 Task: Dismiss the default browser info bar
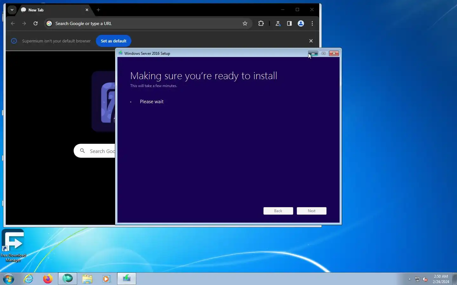311,41
